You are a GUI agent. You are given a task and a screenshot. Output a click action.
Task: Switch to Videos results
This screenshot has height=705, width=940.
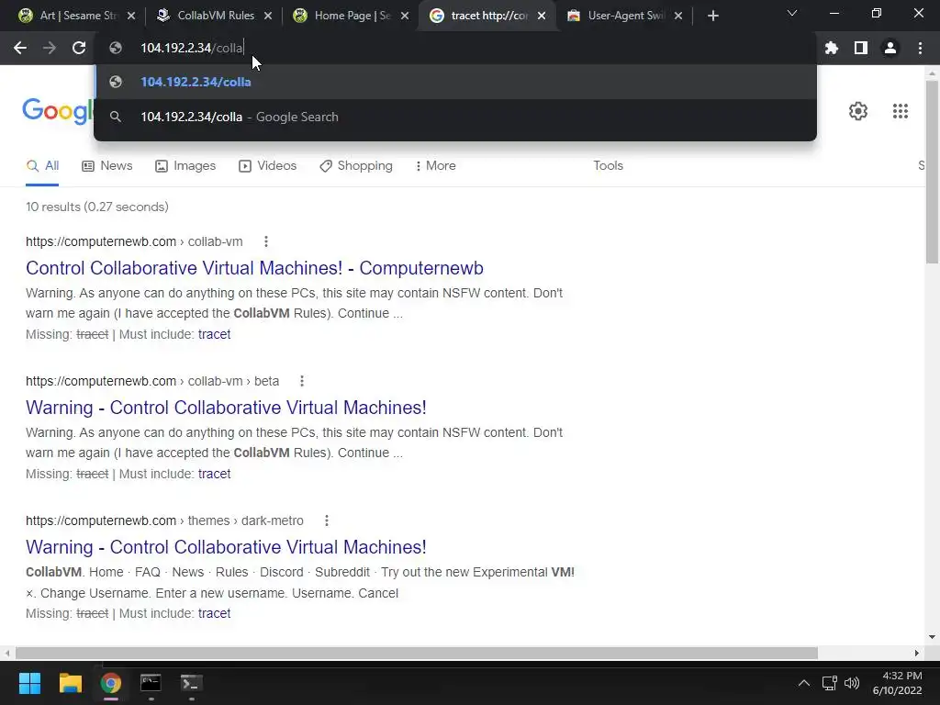click(267, 165)
